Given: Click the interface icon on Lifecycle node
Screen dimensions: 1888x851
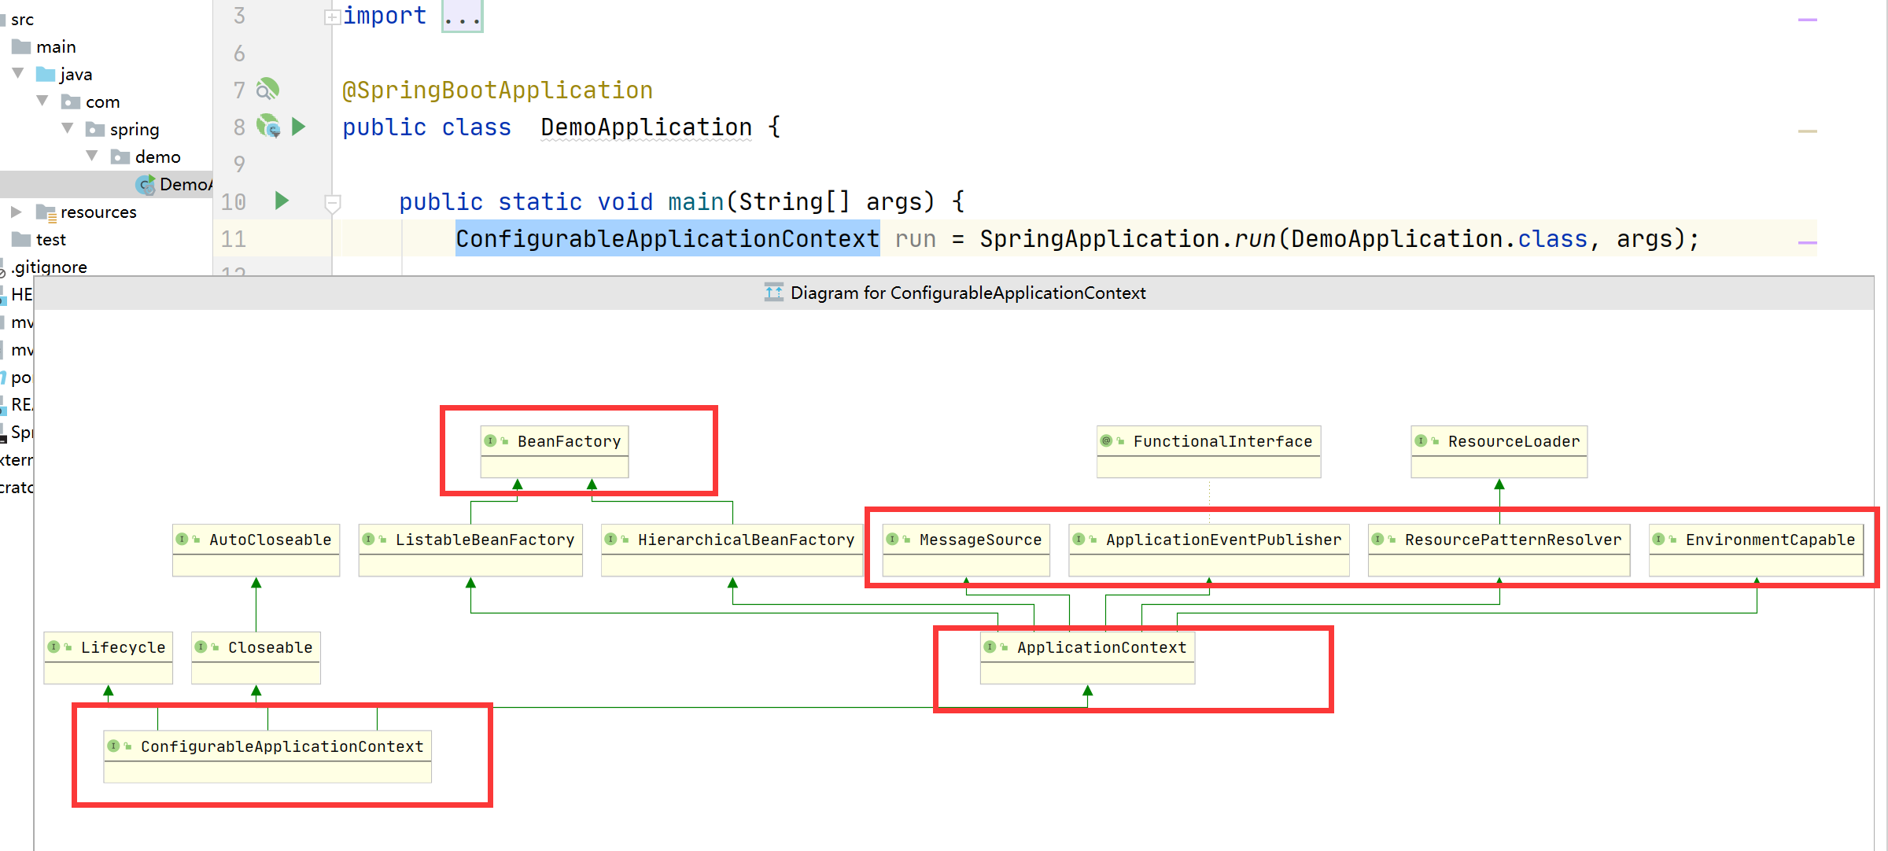Looking at the screenshot, I should coord(53,647).
